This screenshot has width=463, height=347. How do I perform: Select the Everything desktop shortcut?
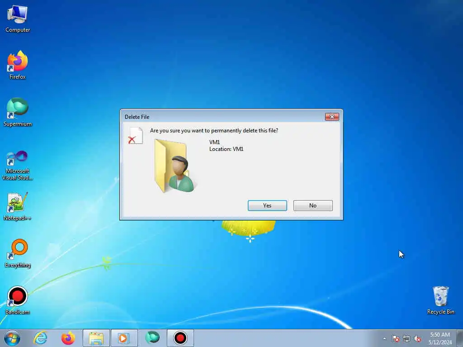pyautogui.click(x=18, y=253)
